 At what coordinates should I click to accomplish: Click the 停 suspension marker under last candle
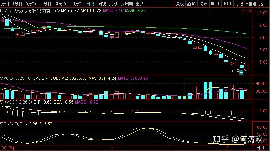point(241,73)
